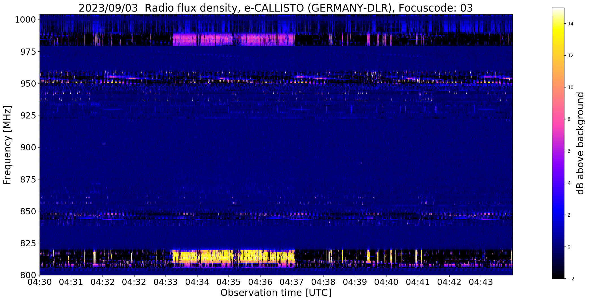
Task: Click the 04:43 time tick label
Action: pos(481,282)
